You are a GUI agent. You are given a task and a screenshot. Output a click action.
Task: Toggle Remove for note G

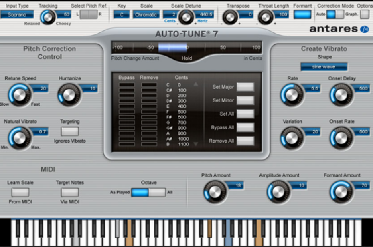coord(149,122)
